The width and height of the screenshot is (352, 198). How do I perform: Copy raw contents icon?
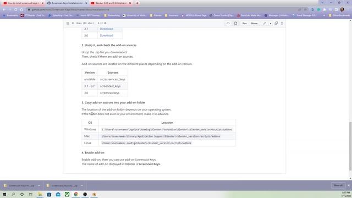pyautogui.click(x=276, y=23)
